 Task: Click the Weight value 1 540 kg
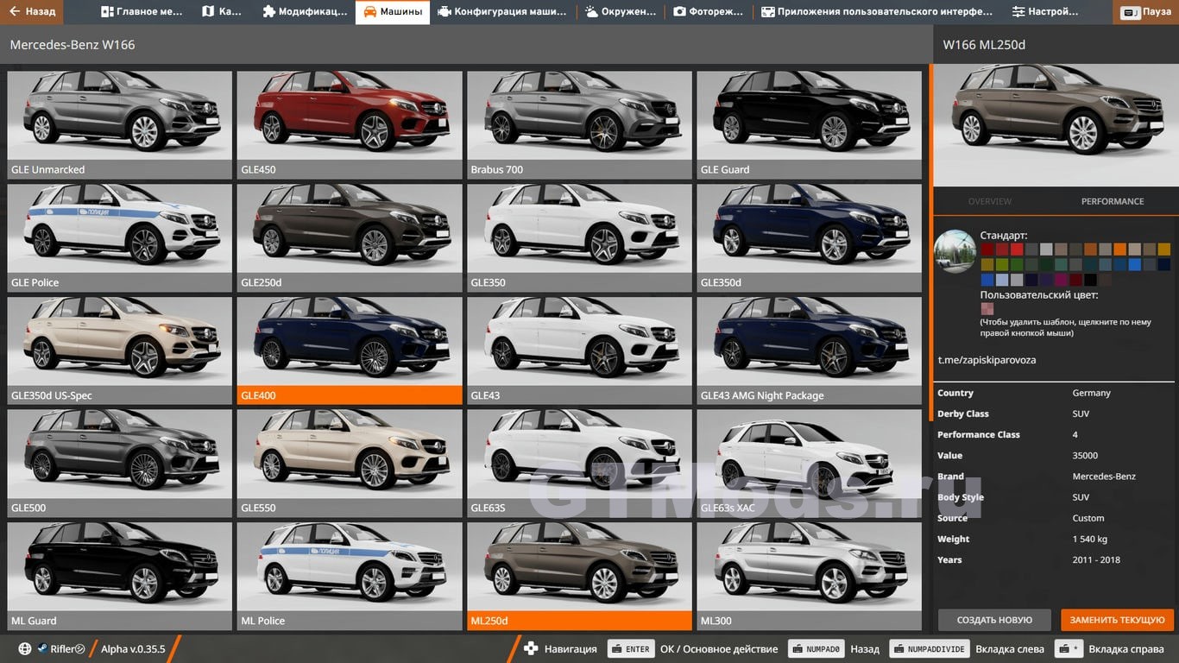point(1089,540)
